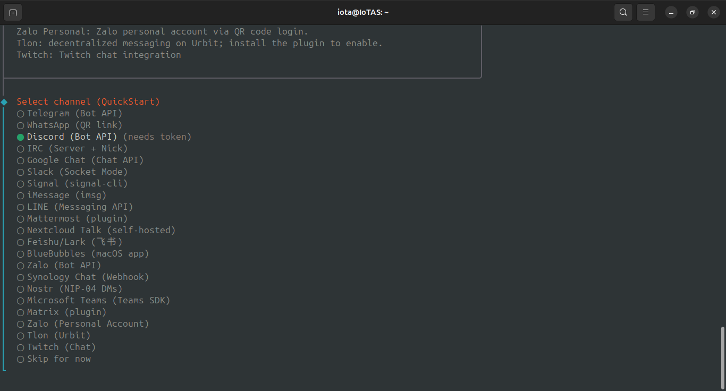726x391 pixels.
Task: Select Nostr (NIP-04 DMs)
Action: pyautogui.click(x=69, y=288)
